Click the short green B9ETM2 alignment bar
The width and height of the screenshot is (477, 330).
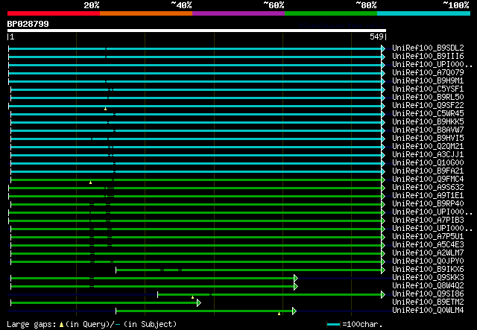coord(104,302)
